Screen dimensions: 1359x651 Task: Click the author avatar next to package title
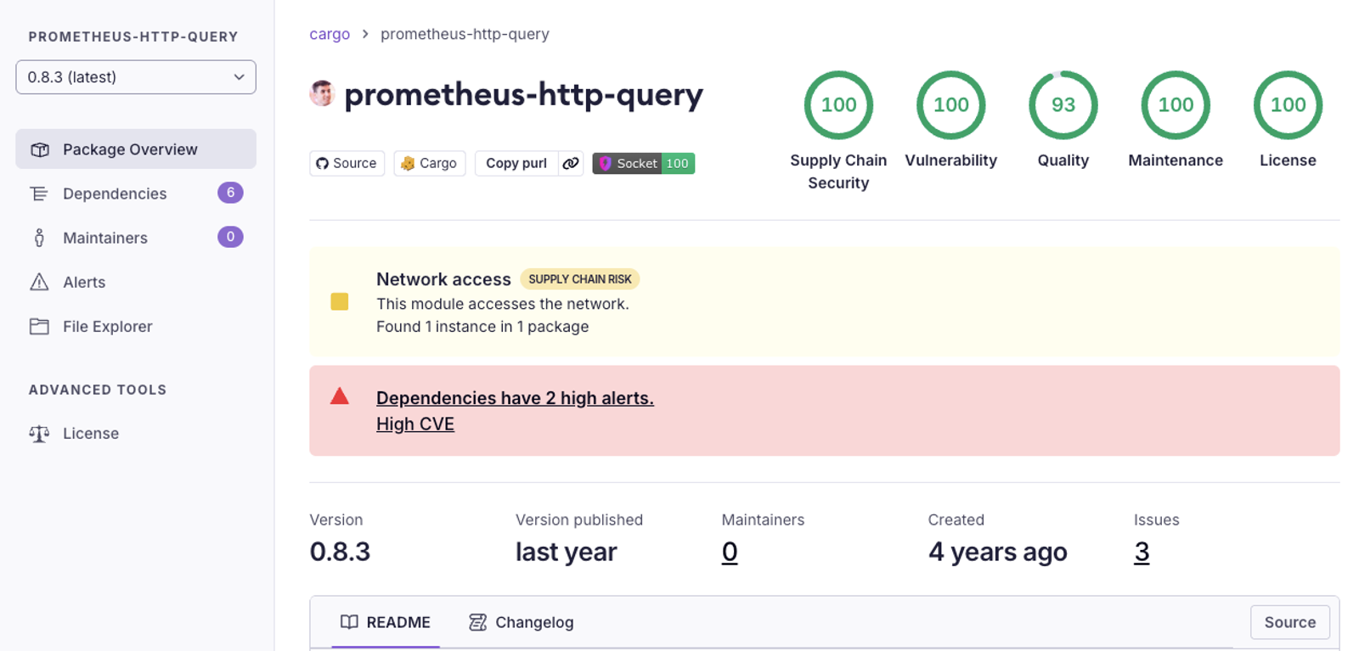pyautogui.click(x=322, y=93)
